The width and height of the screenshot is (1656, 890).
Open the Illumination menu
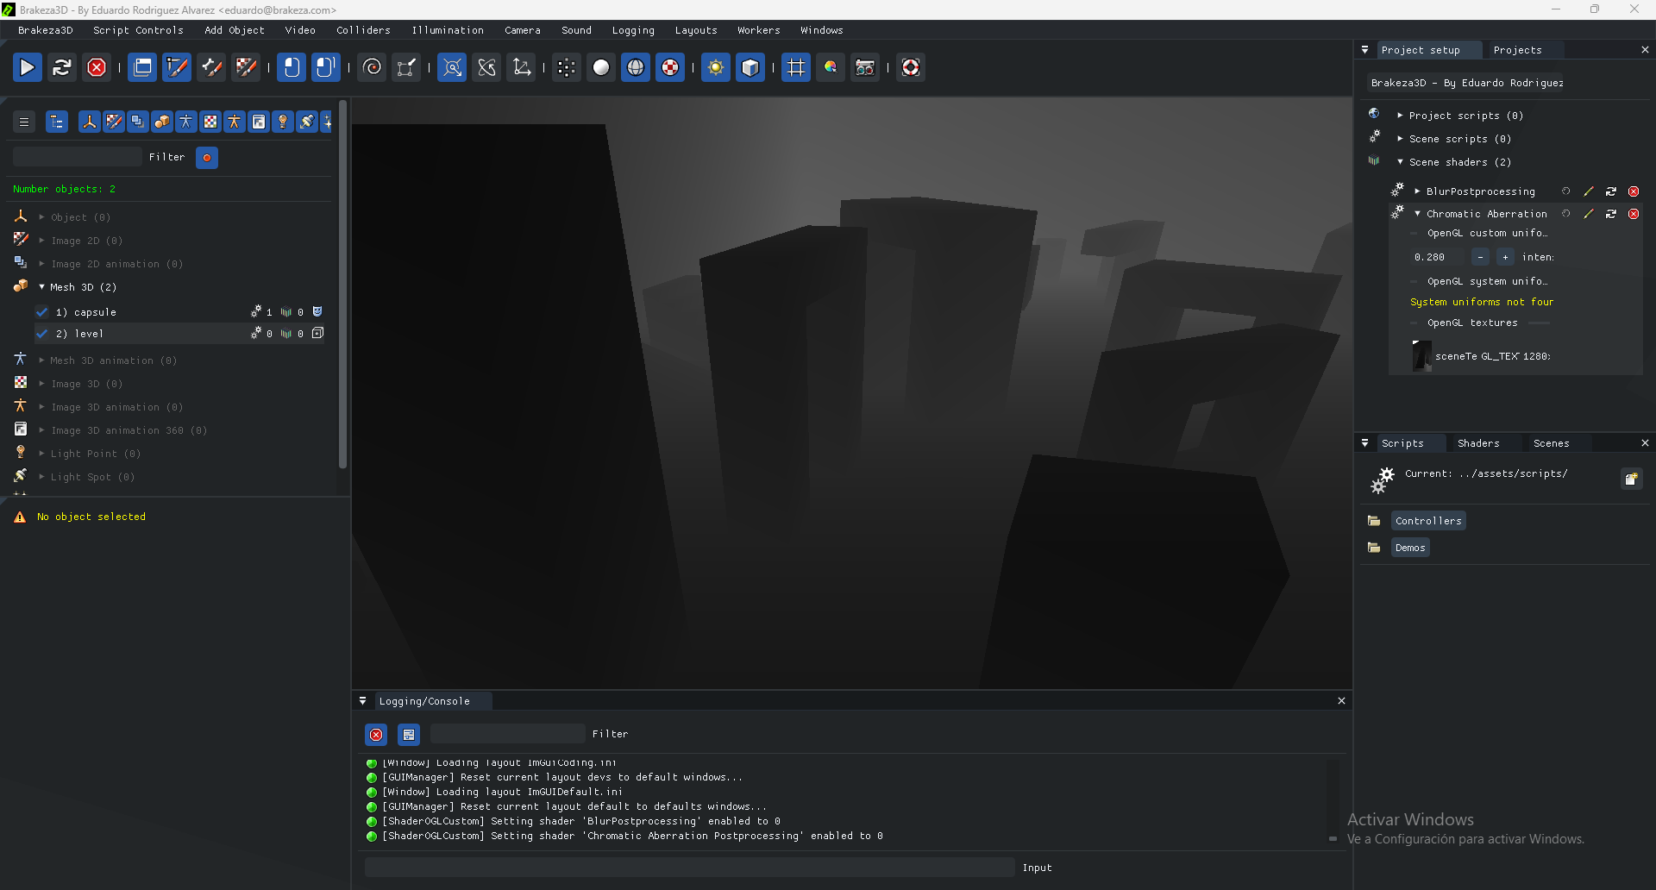click(447, 30)
